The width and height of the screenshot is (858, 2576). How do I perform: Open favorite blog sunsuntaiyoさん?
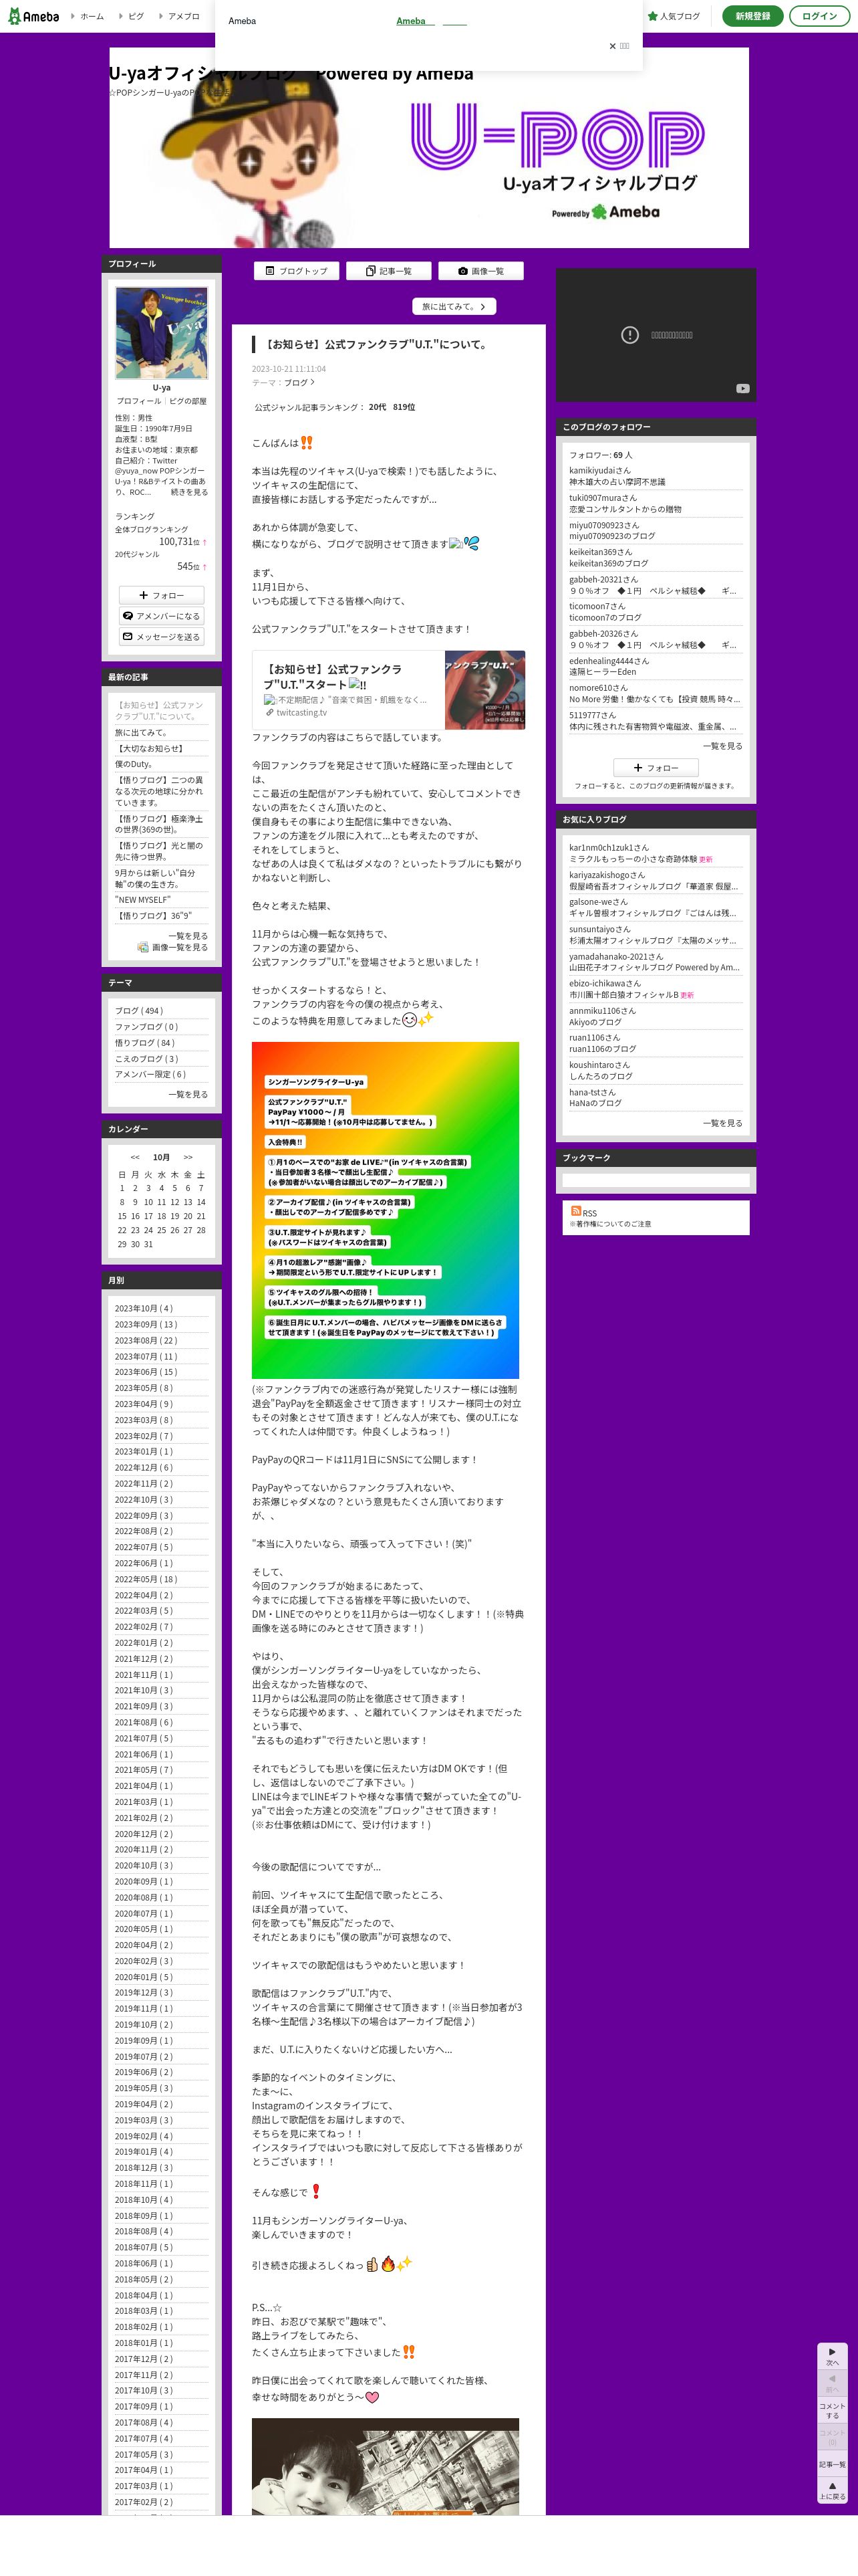click(x=599, y=929)
